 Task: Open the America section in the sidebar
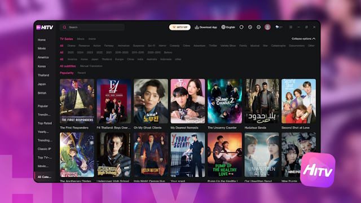pos(43,58)
